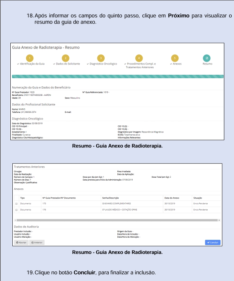Screen dimensions: 234x281
Task: Click Beneficiário 0181118074000208 - AARON
Action: click(31, 95)
